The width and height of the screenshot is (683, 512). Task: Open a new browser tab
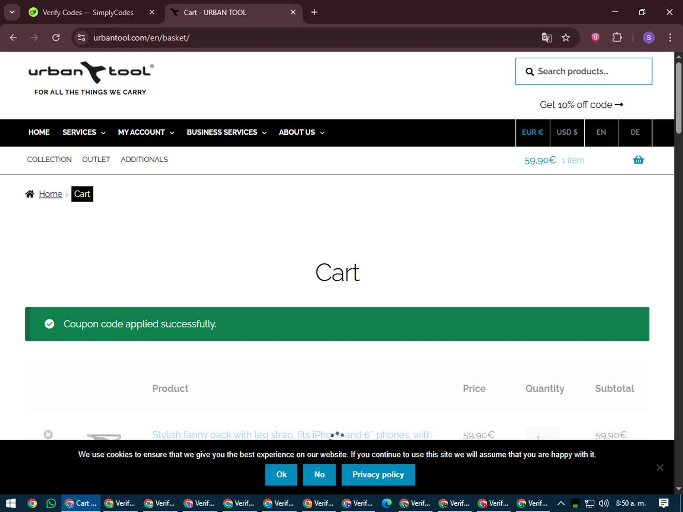point(314,12)
